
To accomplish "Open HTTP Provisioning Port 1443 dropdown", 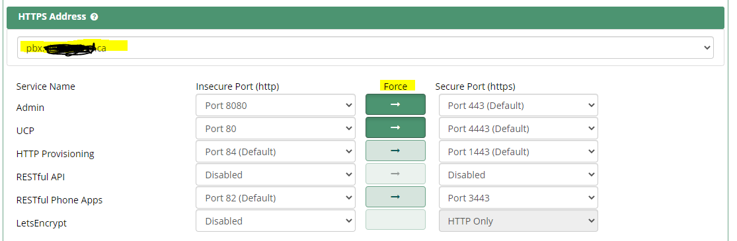I will tap(518, 151).
